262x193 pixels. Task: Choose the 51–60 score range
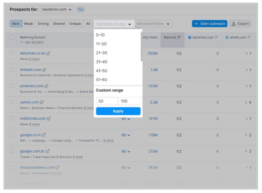pyautogui.click(x=117, y=80)
